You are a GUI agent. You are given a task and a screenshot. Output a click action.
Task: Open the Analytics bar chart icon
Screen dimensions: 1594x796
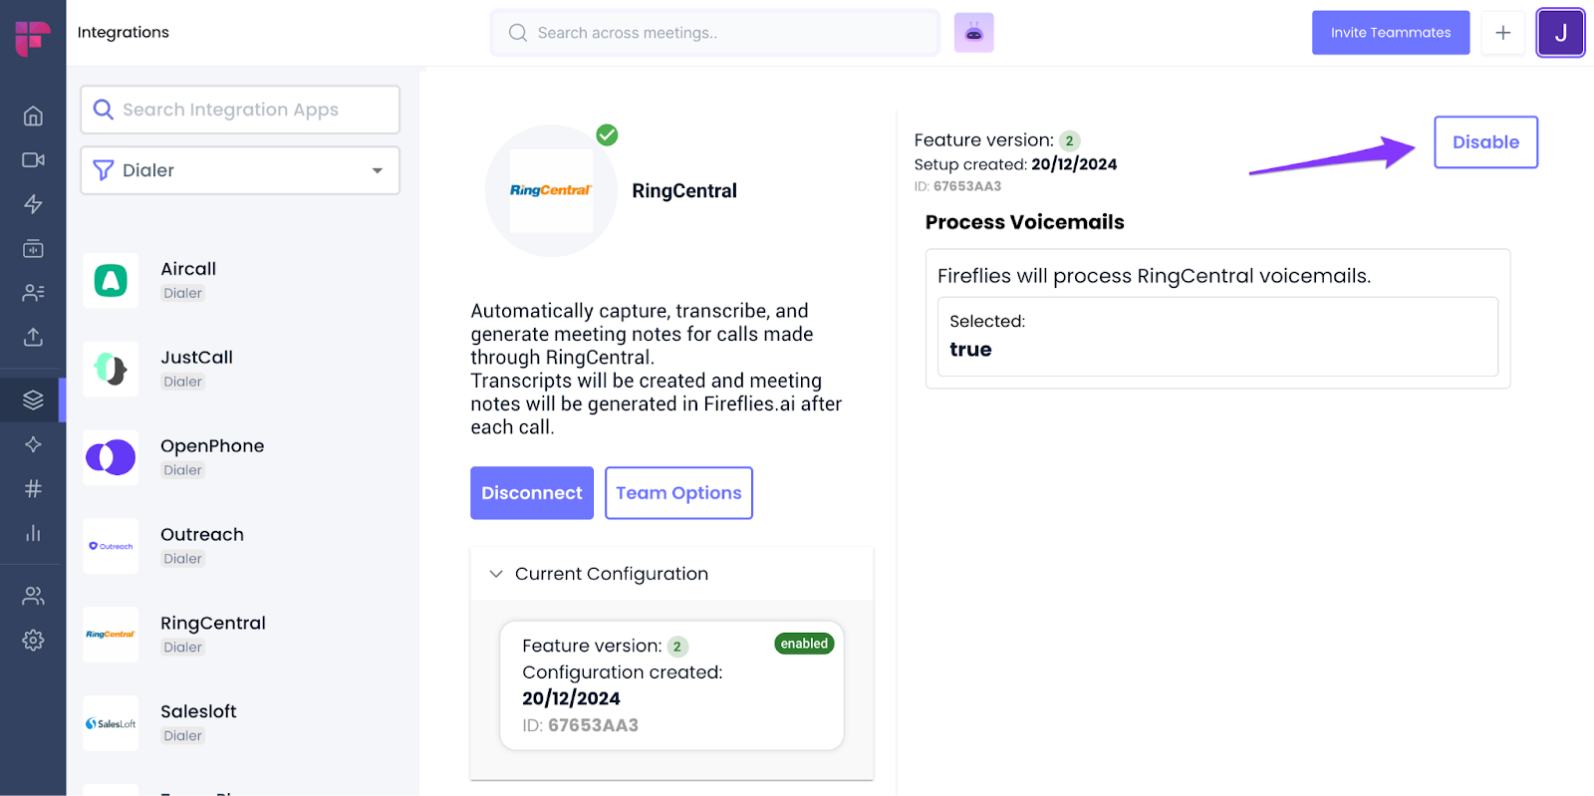[33, 533]
